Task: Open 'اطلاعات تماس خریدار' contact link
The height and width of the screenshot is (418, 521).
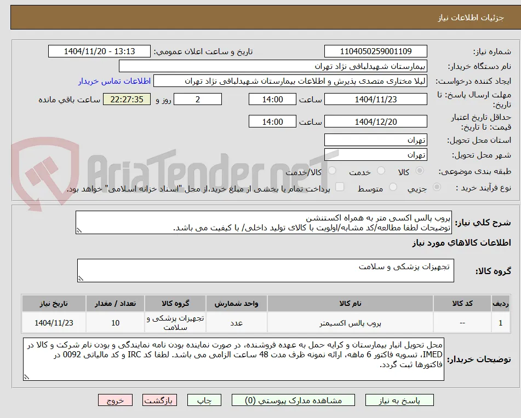Action: click(x=114, y=82)
